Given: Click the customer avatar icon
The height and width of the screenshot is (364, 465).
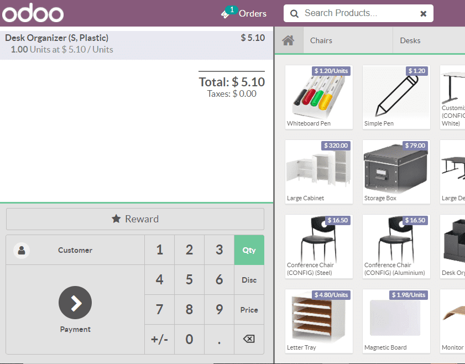Looking at the screenshot, I should click(22, 251).
